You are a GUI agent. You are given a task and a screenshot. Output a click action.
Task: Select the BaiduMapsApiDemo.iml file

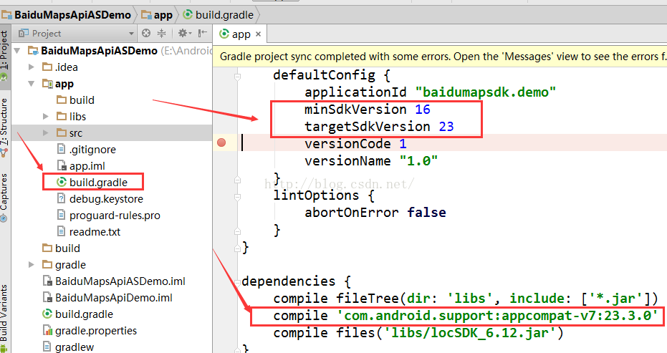(x=107, y=298)
